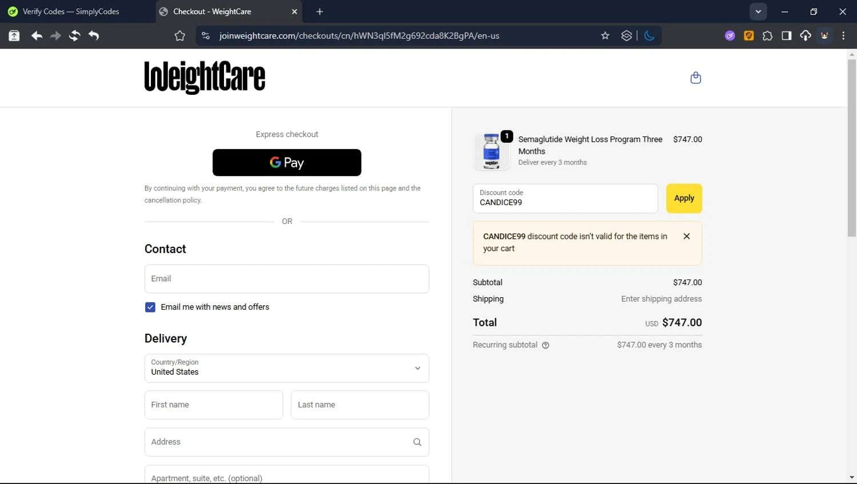This screenshot has width=857, height=484.
Task: Click the Apartment, suite, etc. field
Action: [x=287, y=475]
